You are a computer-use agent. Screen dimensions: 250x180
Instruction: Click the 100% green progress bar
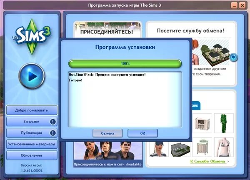coord(125,63)
